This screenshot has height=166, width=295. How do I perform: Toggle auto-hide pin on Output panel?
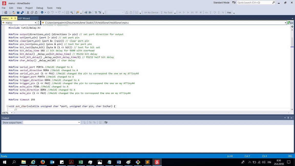[288, 118]
